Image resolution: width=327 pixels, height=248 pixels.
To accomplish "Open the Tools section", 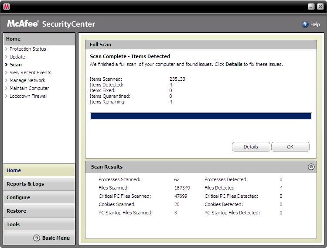I will (x=39, y=224).
